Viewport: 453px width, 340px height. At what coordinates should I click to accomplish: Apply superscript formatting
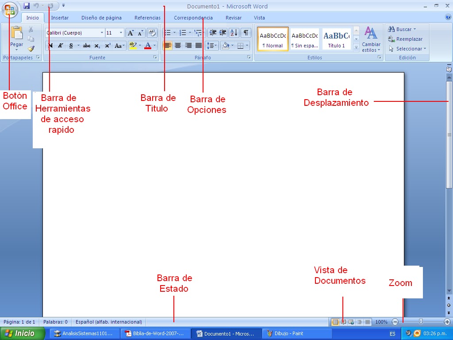107,46
